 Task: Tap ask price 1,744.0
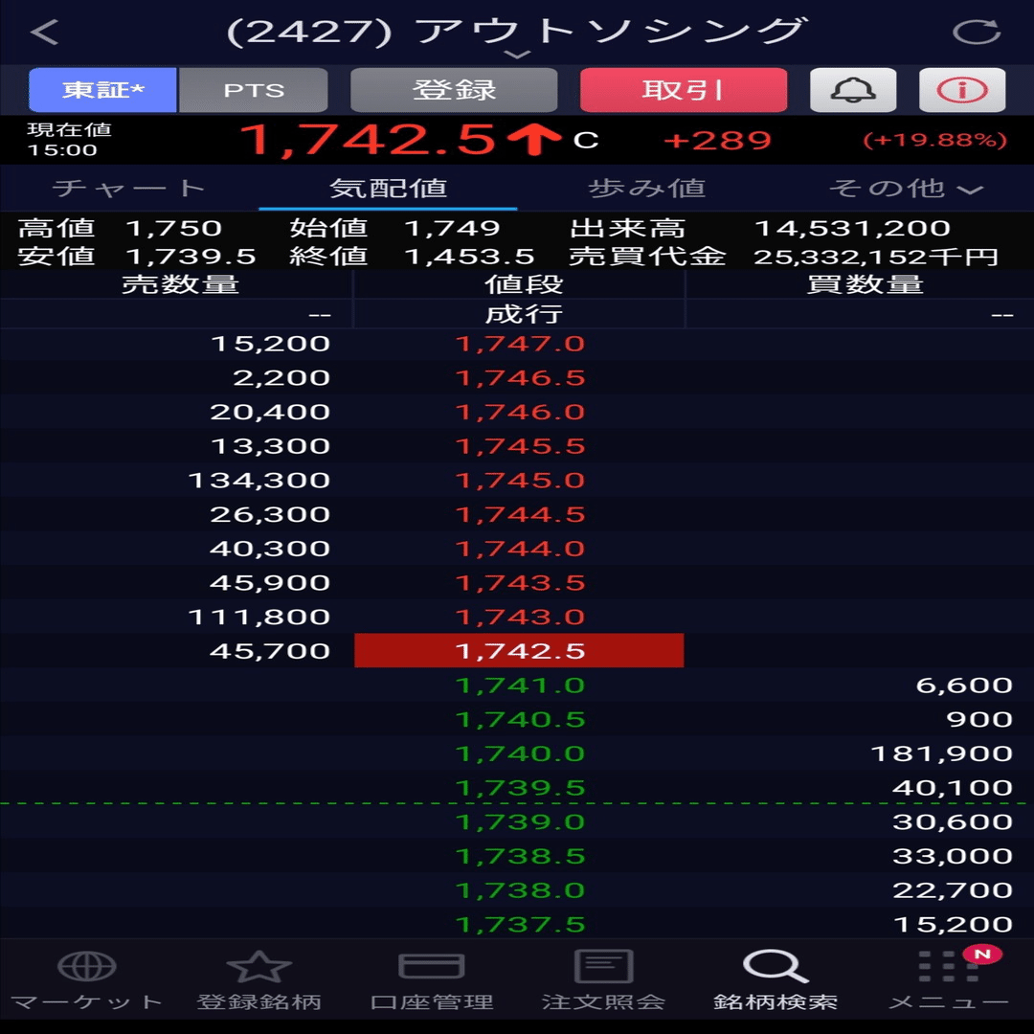[520, 549]
